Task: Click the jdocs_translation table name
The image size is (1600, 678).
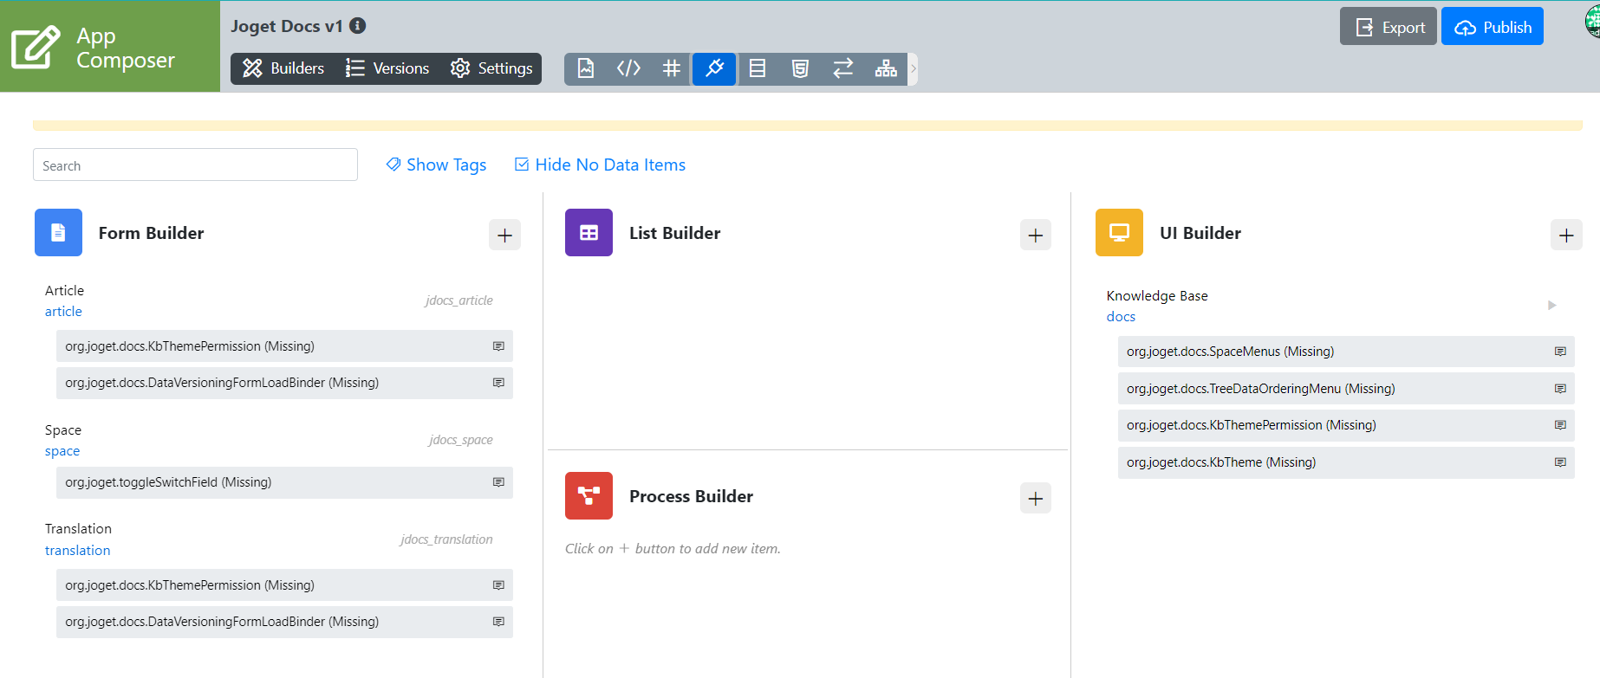Action: click(x=446, y=539)
